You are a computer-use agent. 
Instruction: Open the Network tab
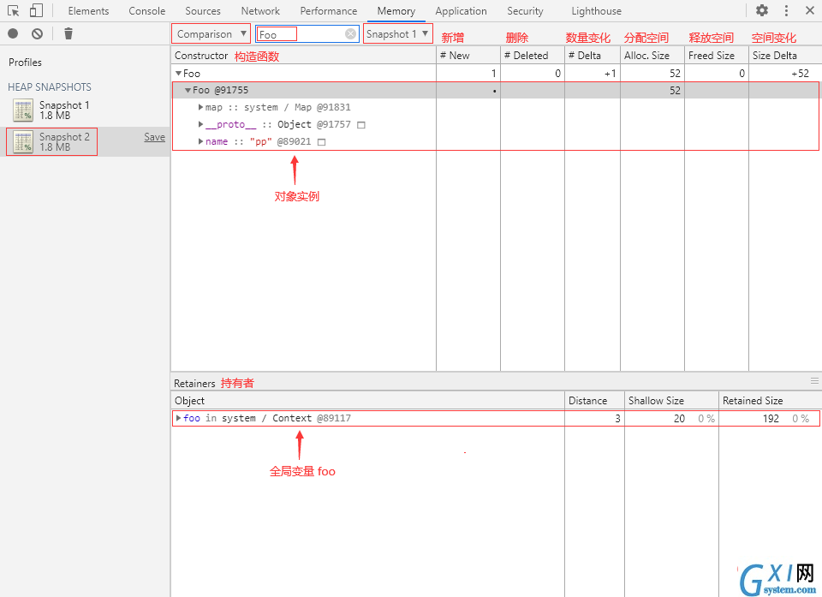(x=260, y=10)
